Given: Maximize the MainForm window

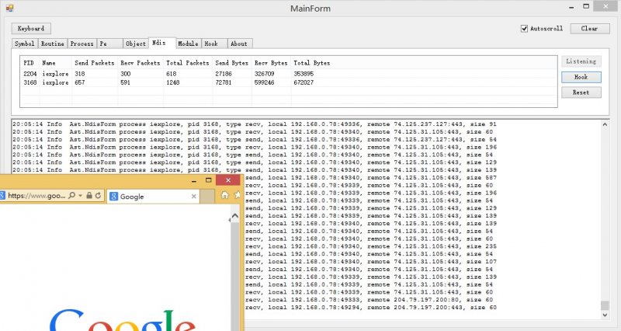Looking at the screenshot, I should (x=586, y=6).
